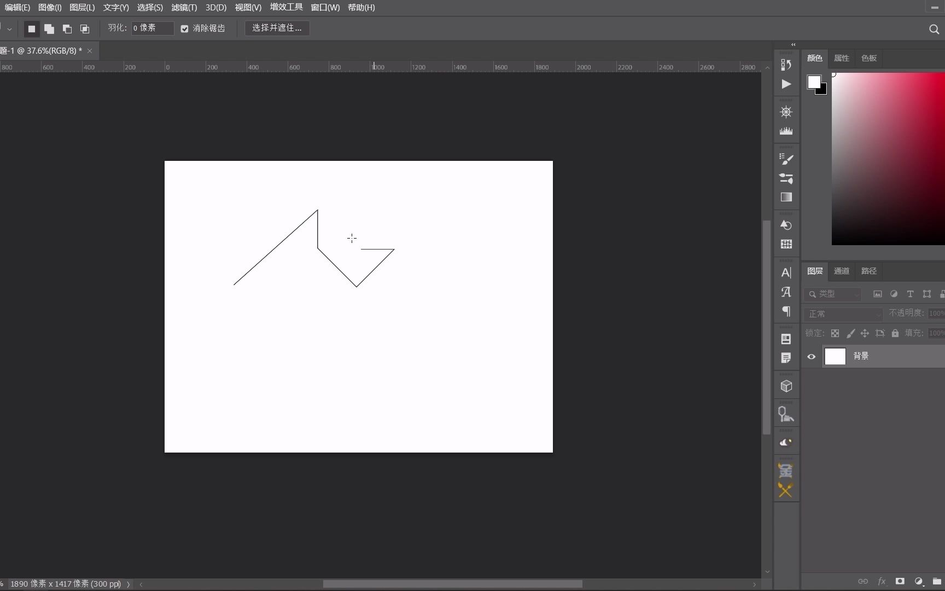Open the Glyphs panel icon
The width and height of the screenshot is (945, 591).
point(786,292)
